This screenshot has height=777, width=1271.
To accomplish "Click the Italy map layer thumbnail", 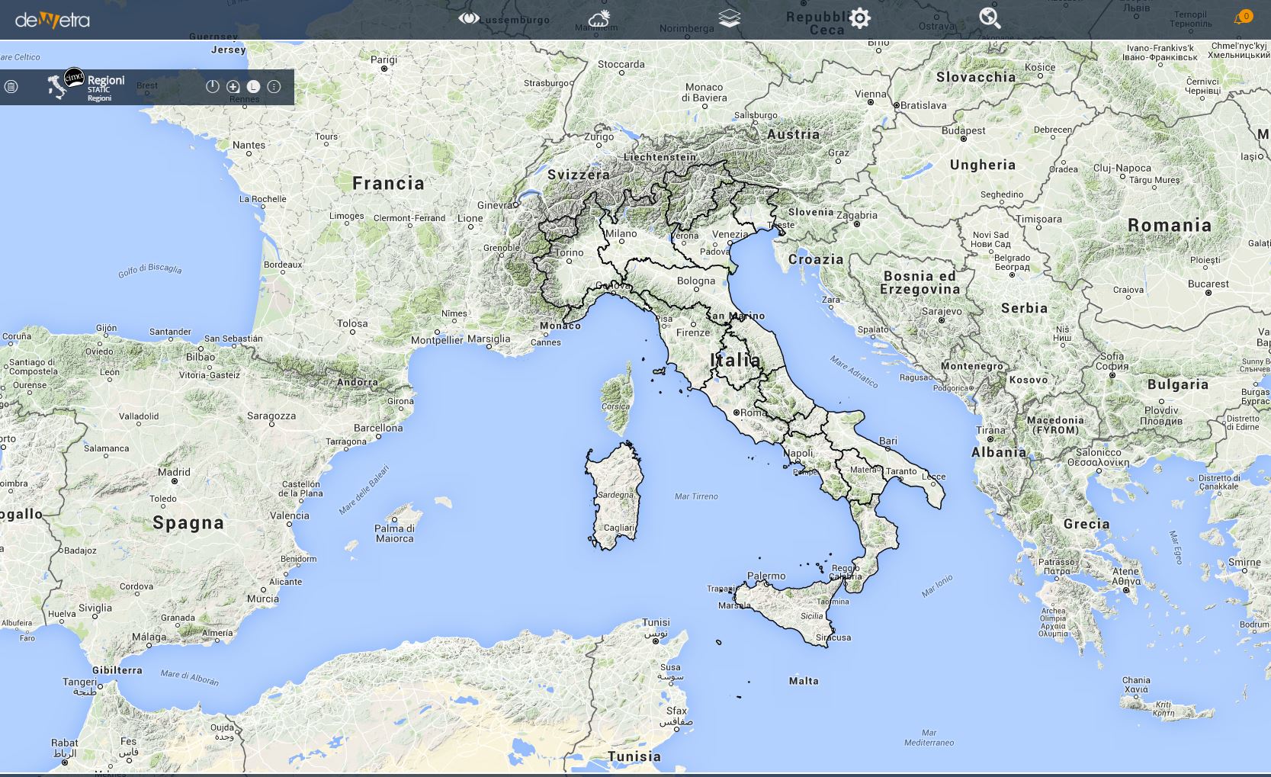I will (57, 88).
